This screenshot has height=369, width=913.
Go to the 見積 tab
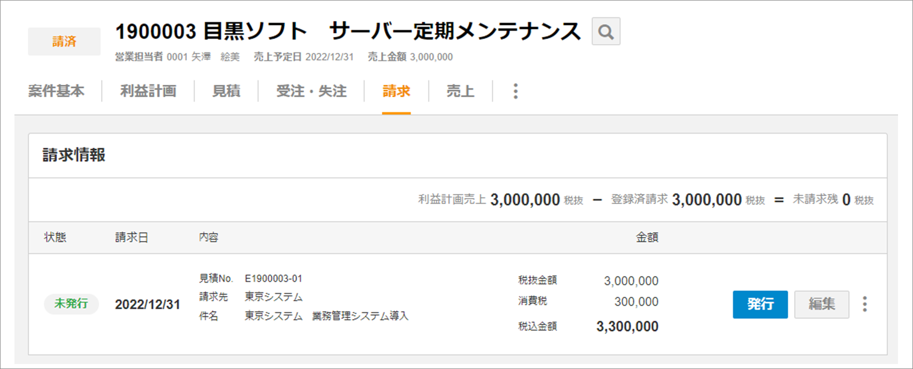[x=226, y=91]
